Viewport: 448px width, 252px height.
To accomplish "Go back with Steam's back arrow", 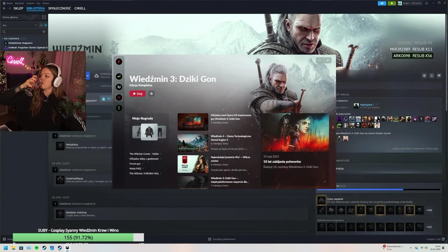I will point(4,8).
